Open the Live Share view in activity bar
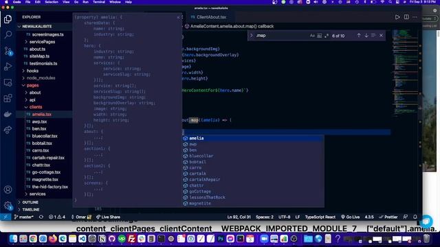The height and width of the screenshot is (247, 440). coord(8,130)
